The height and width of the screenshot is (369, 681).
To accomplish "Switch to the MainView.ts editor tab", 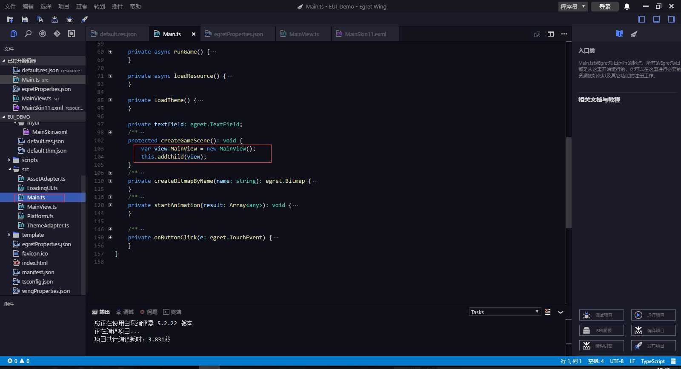I will (x=303, y=34).
